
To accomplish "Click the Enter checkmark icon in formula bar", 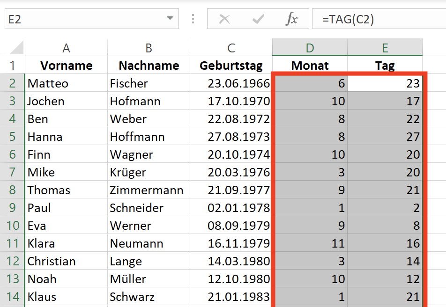I will coord(258,19).
